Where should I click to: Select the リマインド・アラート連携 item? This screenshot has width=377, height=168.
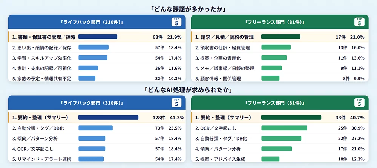(x=41, y=159)
